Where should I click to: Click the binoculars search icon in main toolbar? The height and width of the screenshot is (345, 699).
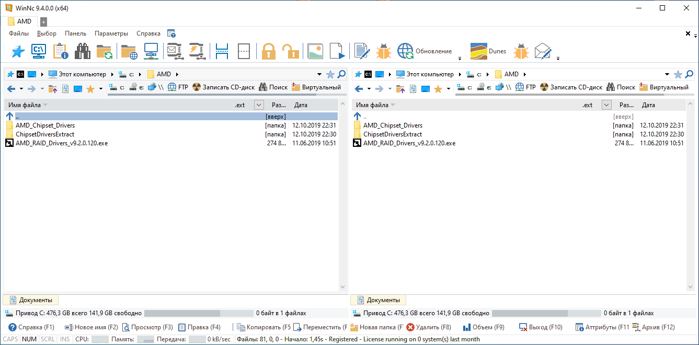(x=83, y=51)
